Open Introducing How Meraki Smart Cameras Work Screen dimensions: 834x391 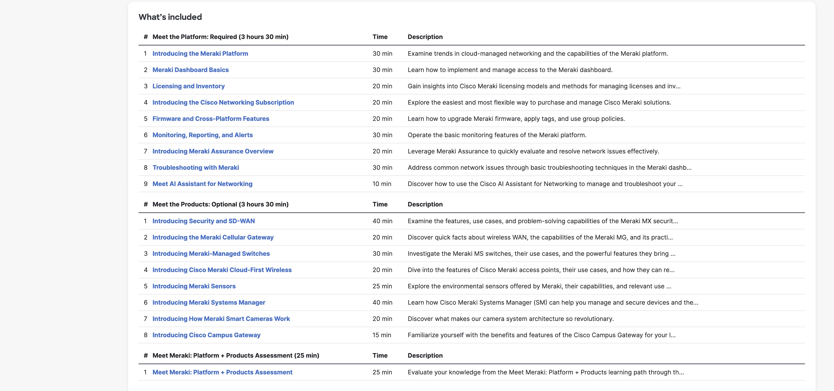pyautogui.click(x=221, y=319)
